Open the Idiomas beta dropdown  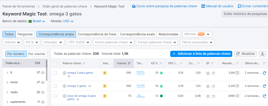[x=197, y=34]
